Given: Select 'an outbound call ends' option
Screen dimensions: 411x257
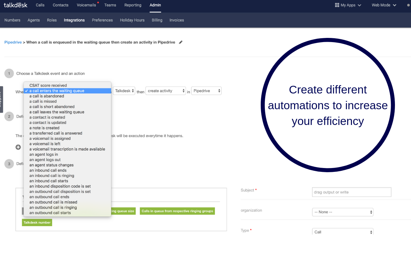Looking at the screenshot, I should click(67, 197).
